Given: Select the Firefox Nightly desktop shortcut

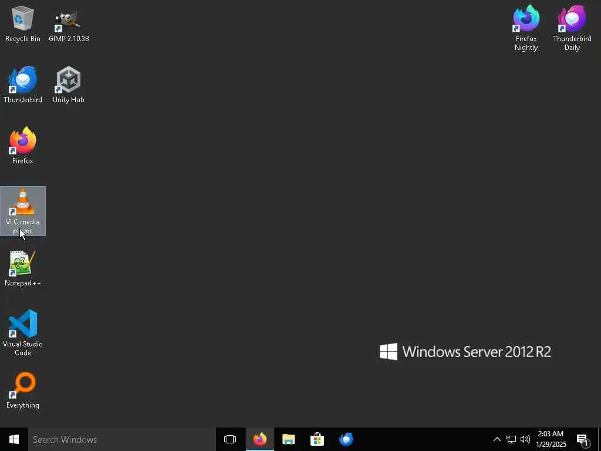Looking at the screenshot, I should (526, 28).
